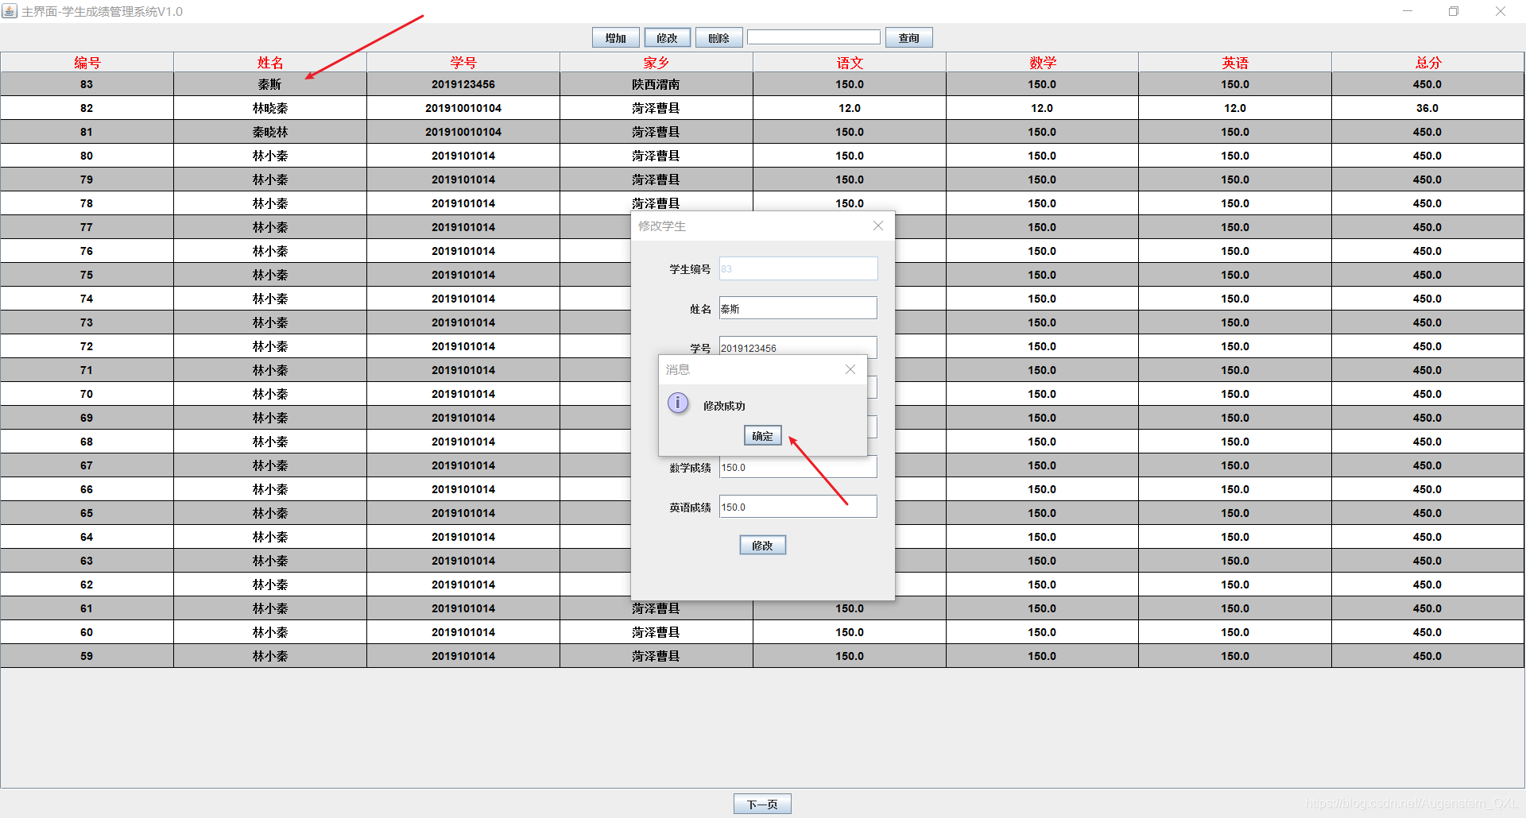Click the 学号 column header
This screenshot has width=1526, height=818.
pos(463,62)
